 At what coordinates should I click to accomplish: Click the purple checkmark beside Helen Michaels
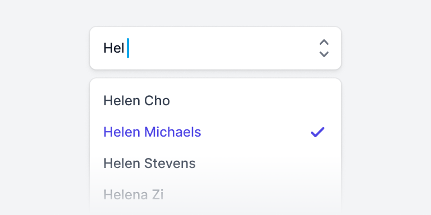(318, 132)
